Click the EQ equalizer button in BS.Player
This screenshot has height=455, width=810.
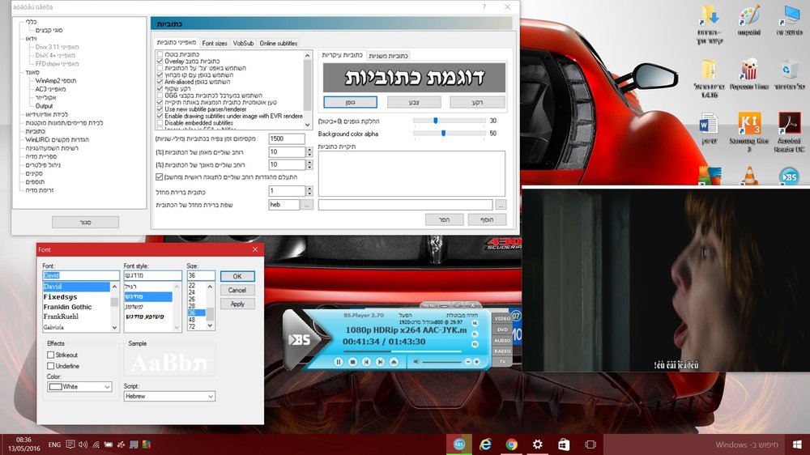475,344
